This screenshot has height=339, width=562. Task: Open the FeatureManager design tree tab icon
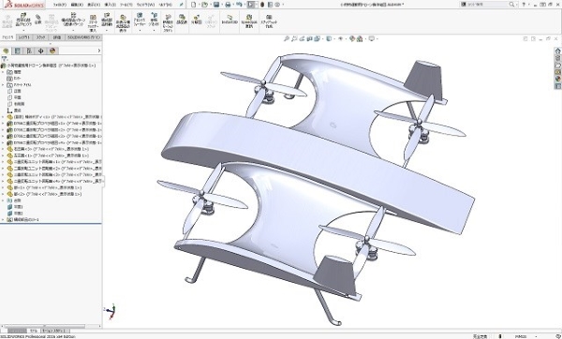pyautogui.click(x=6, y=51)
